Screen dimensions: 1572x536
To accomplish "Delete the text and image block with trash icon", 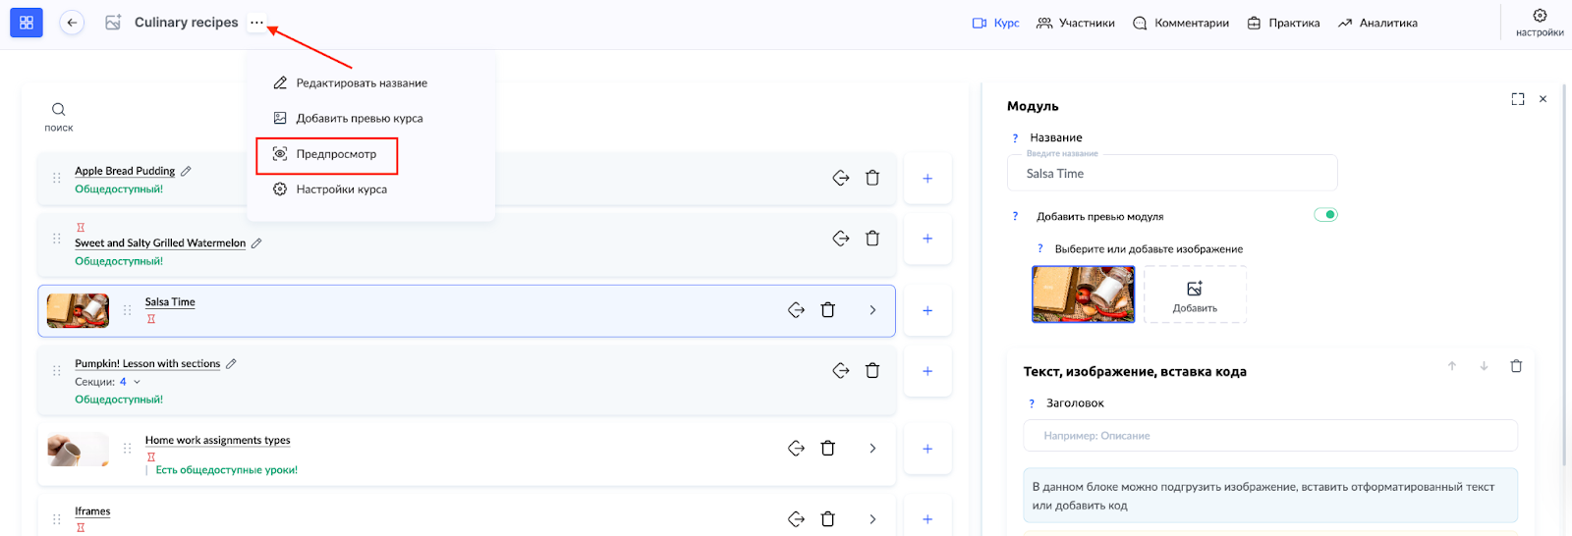I will 1515,366.
